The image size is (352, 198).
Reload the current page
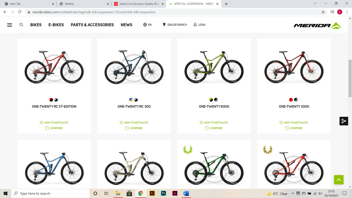(20, 12)
